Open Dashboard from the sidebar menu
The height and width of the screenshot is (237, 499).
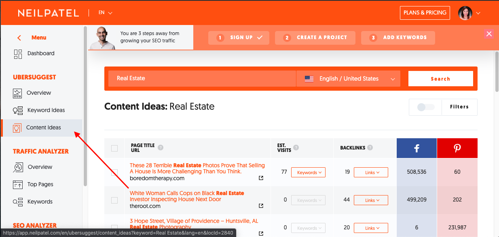[x=41, y=54]
